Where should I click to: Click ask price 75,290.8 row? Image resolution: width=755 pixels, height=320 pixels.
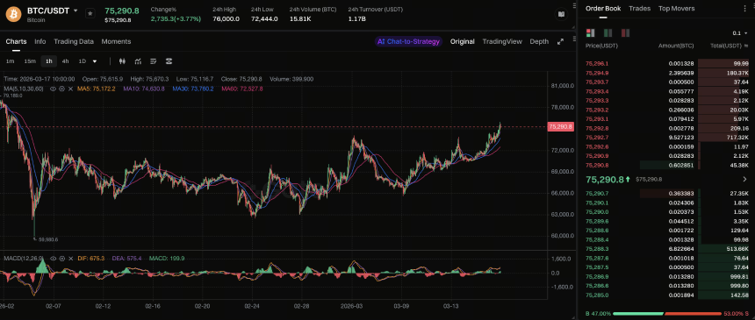tap(667, 165)
